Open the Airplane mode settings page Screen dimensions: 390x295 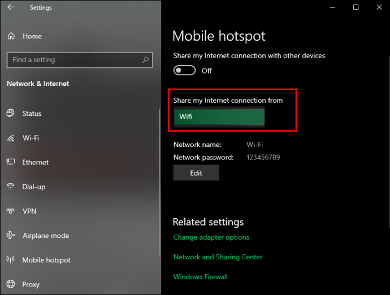coord(46,236)
